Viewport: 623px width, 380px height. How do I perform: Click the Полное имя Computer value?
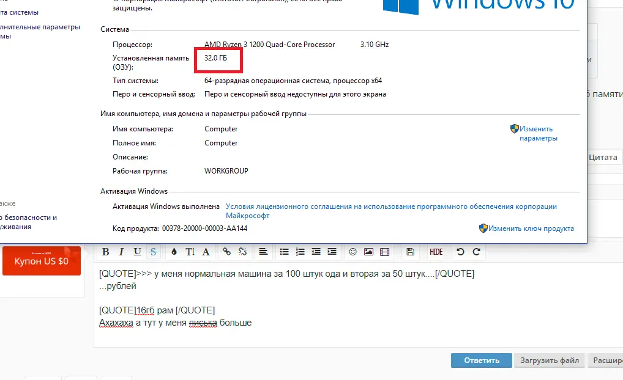coord(221,143)
